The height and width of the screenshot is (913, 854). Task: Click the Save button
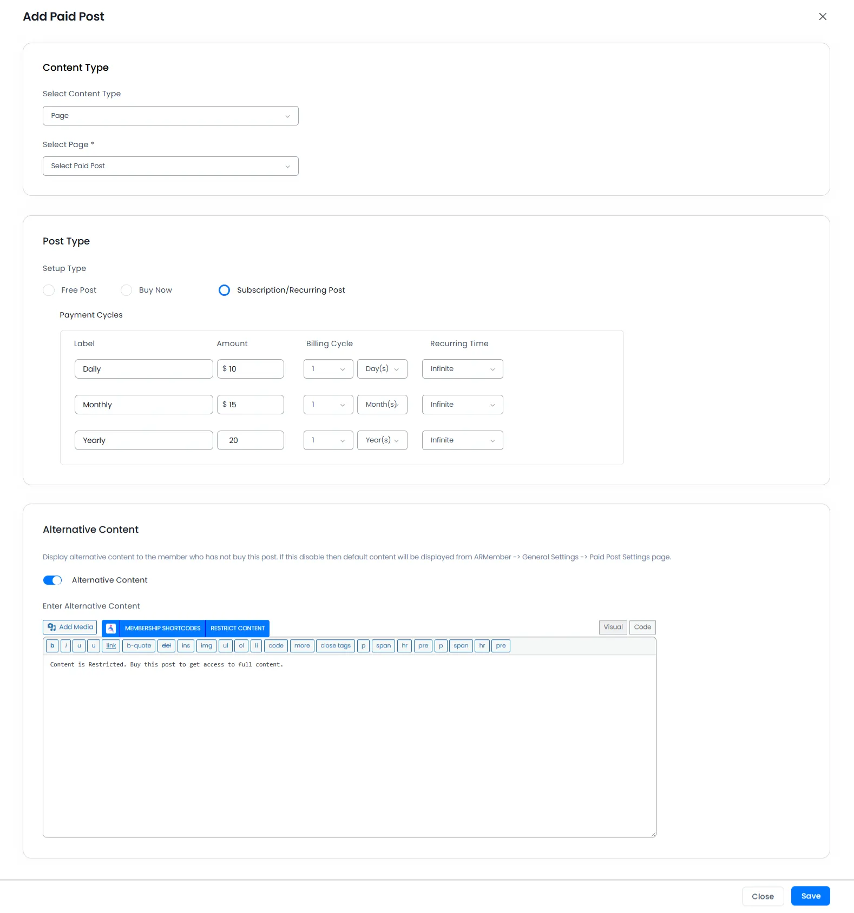[810, 896]
